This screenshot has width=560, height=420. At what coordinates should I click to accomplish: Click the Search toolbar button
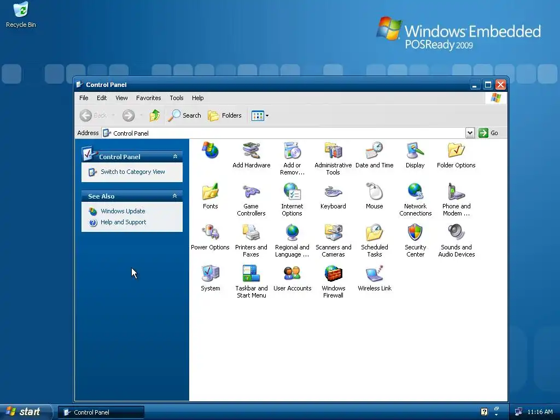tap(184, 115)
